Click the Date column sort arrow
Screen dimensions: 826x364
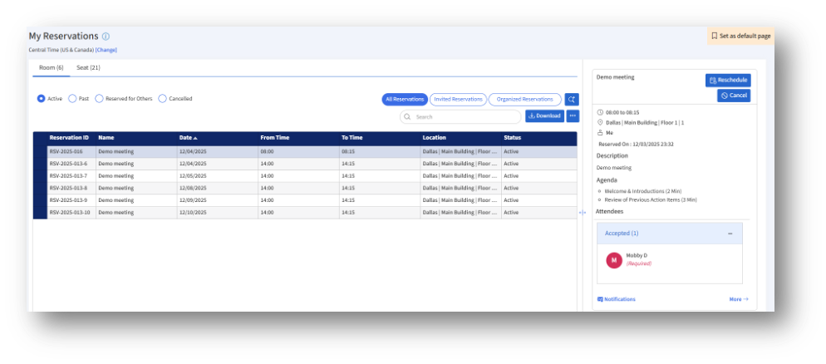tap(196, 138)
